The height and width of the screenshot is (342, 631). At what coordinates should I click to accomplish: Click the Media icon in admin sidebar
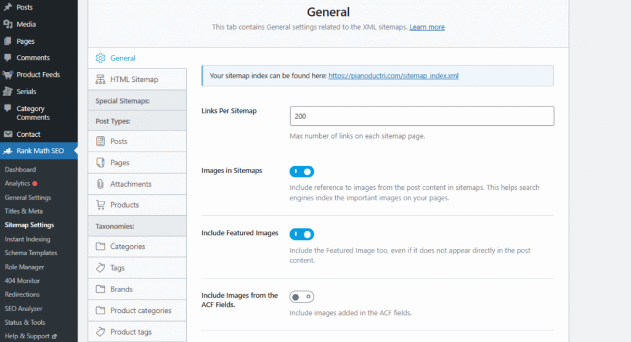coord(8,25)
